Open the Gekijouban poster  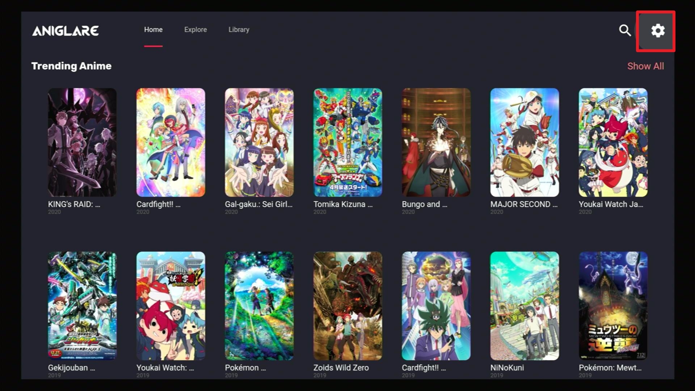82,306
